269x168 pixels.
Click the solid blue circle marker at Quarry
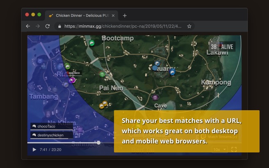[x=155, y=68]
